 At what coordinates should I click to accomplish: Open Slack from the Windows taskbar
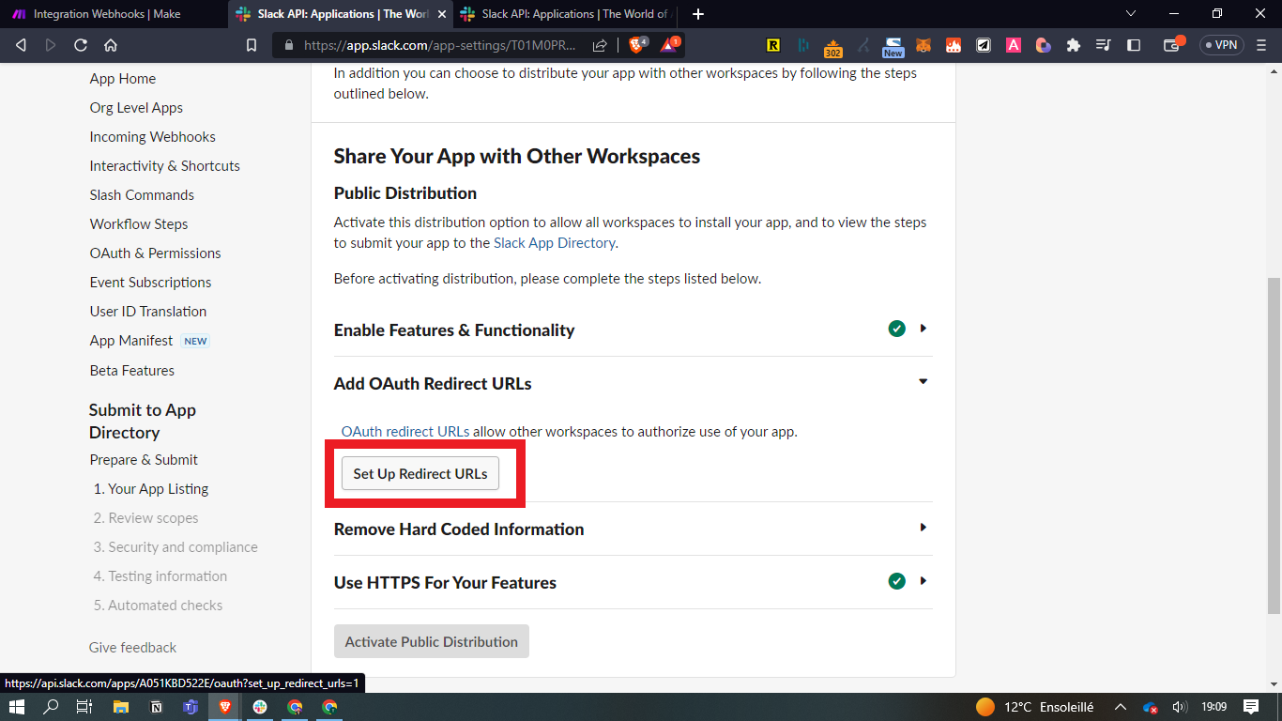[260, 707]
